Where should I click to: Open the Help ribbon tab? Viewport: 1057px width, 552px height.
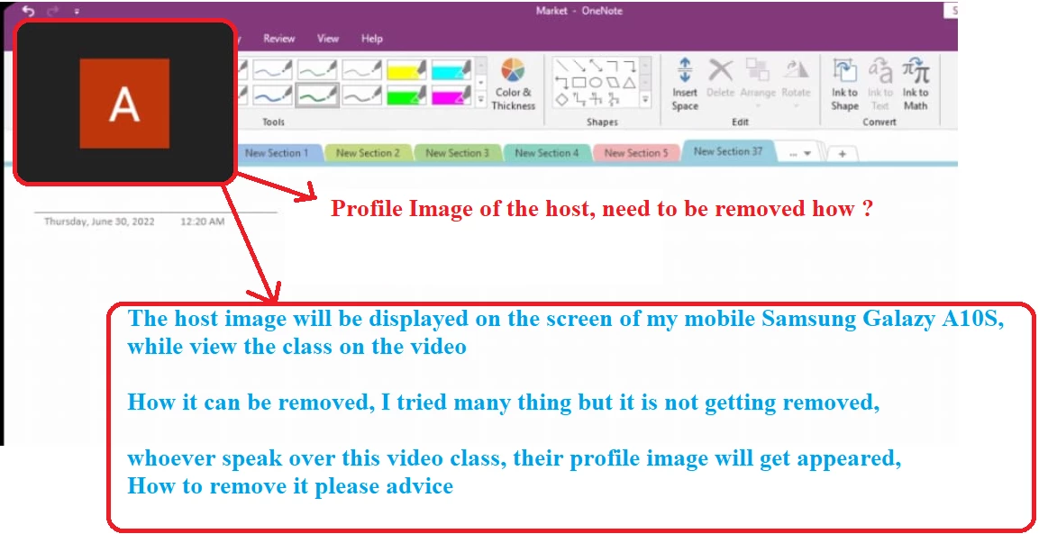(x=371, y=39)
